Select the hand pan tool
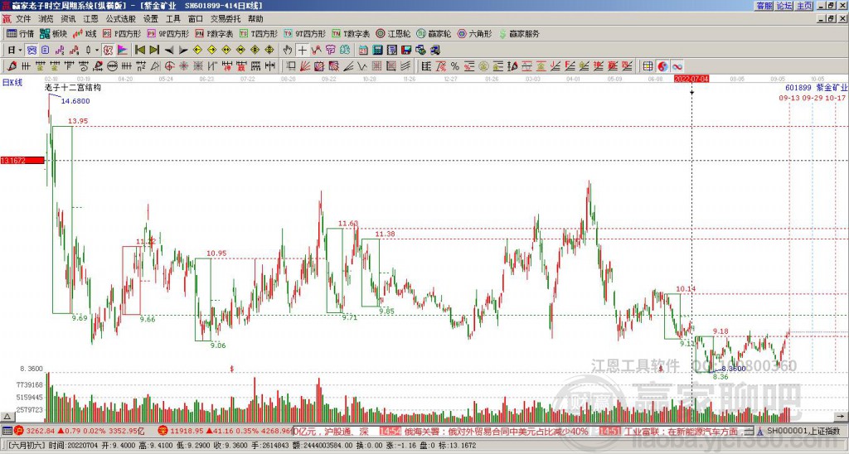The image size is (849, 454). click(288, 50)
